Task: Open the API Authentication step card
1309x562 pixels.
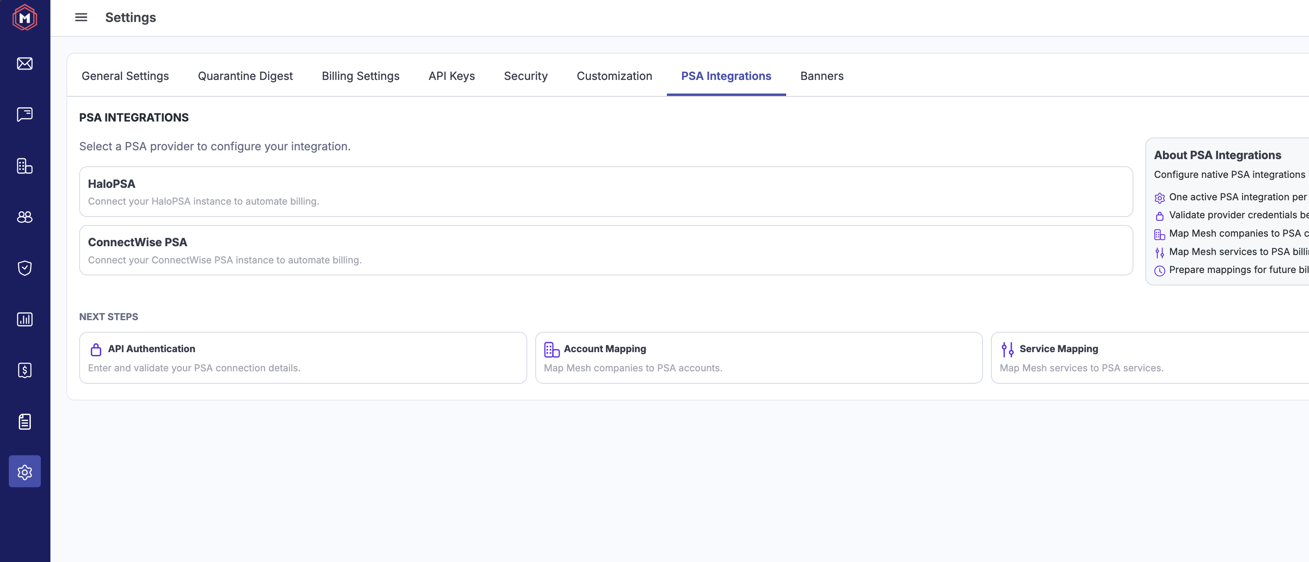Action: 303,358
